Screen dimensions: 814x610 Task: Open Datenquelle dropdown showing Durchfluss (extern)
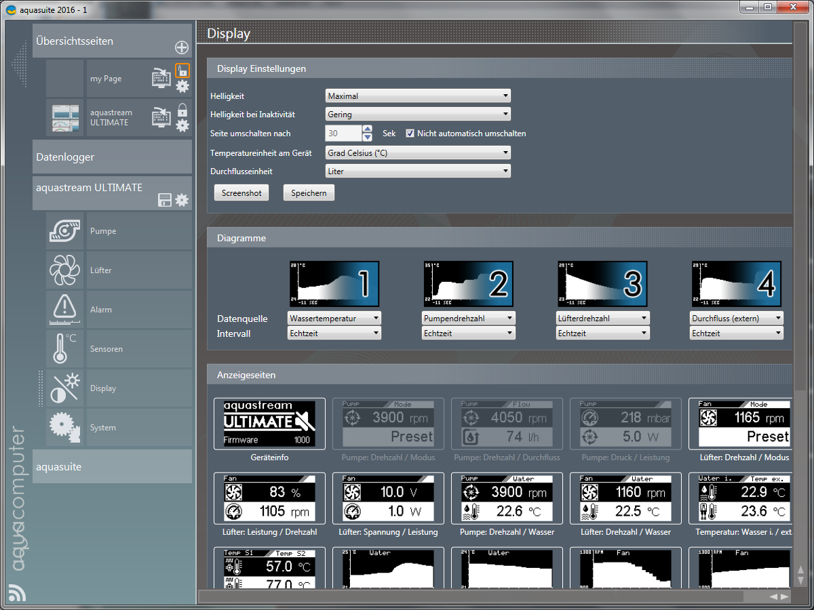coord(737,318)
